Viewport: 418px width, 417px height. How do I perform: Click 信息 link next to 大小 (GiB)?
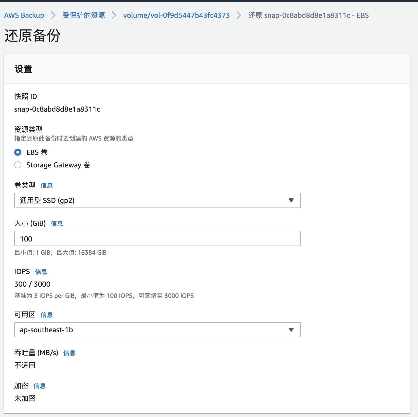pos(57,223)
